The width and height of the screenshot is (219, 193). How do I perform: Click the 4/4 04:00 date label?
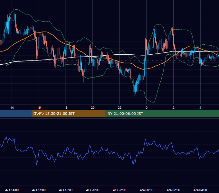200,190
